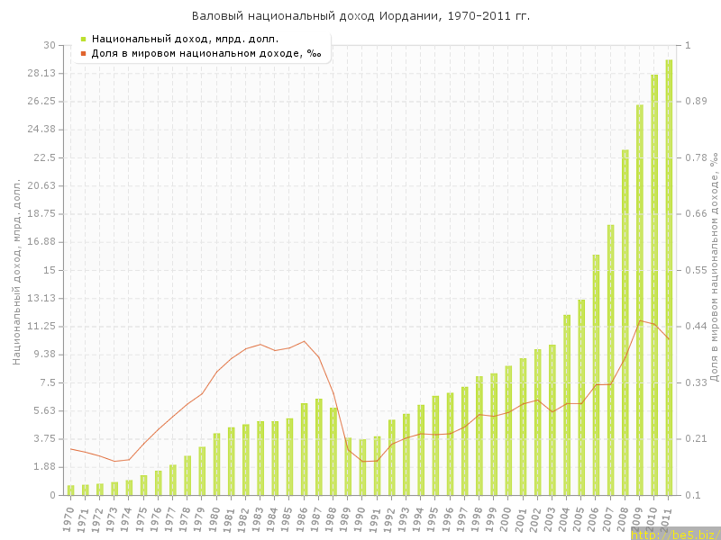Open the be5.biz watermark link
This screenshot has height=540, width=721.
click(x=674, y=534)
